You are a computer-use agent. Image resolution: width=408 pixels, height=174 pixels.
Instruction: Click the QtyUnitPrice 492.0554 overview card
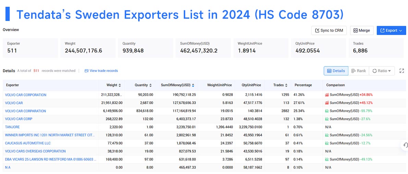coord(319,48)
